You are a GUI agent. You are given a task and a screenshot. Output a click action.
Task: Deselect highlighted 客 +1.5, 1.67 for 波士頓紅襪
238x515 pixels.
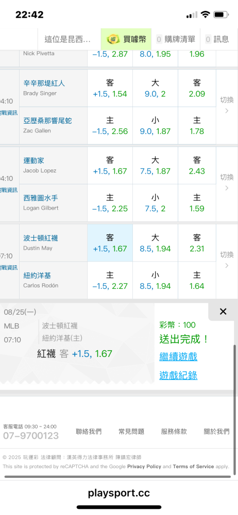110,243
